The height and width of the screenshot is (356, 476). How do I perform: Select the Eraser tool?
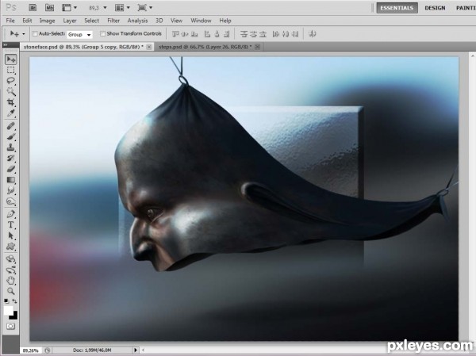tap(11, 169)
